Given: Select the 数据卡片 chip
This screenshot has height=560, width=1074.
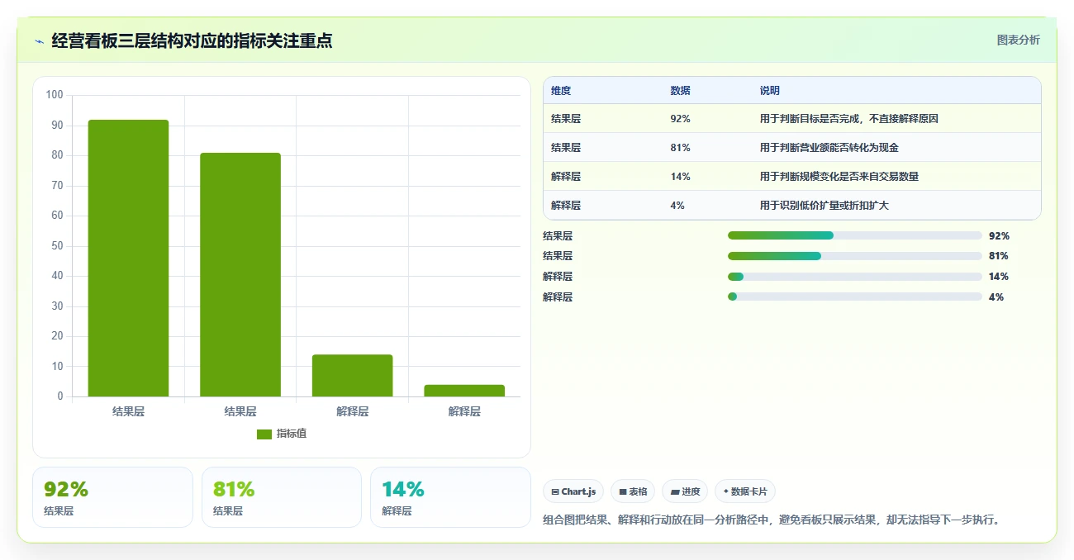Looking at the screenshot, I should click(x=745, y=491).
